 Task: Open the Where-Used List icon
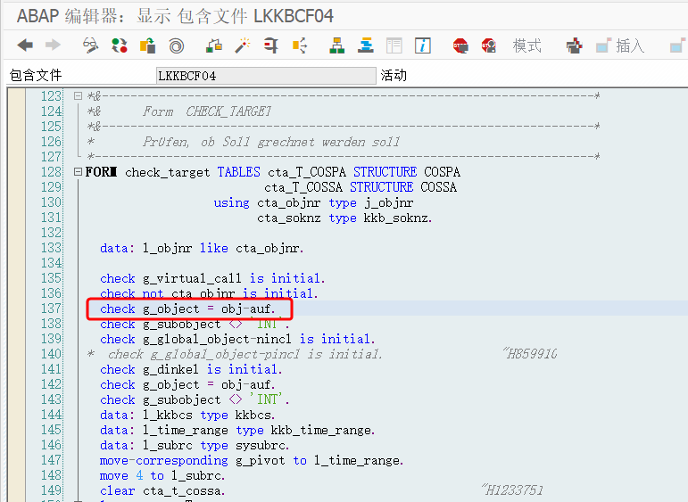[300, 45]
